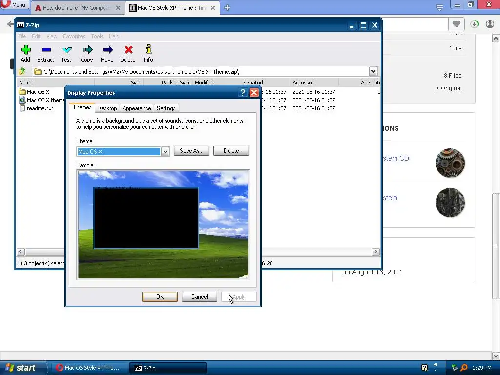Switch to the Desktop tab

tap(107, 108)
